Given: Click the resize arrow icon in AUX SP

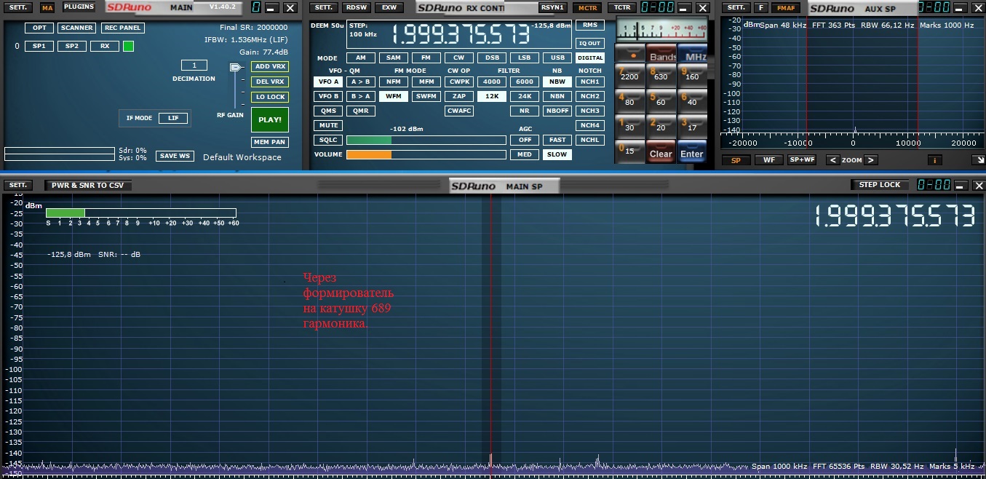Looking at the screenshot, I should [978, 160].
